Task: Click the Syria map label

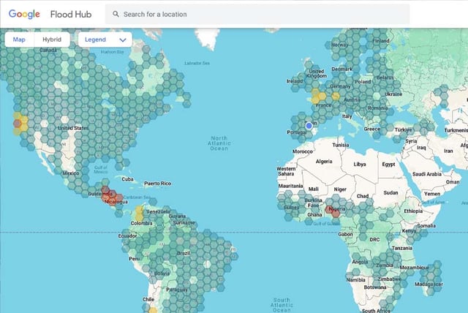Action: pyautogui.click(x=411, y=141)
